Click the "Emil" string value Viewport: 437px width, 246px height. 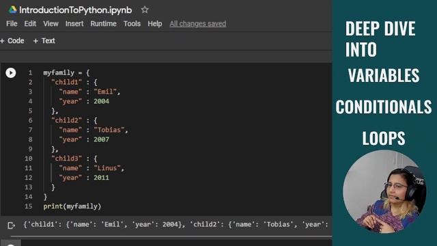(105, 92)
